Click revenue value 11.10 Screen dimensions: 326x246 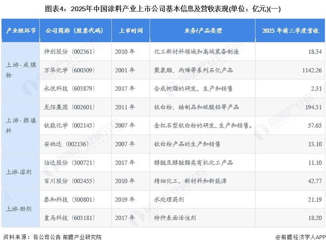[315, 162]
